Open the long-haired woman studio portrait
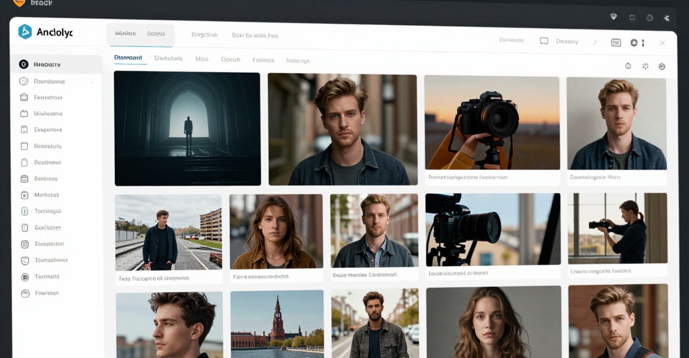Screen dimensions: 689x358 point(494,322)
